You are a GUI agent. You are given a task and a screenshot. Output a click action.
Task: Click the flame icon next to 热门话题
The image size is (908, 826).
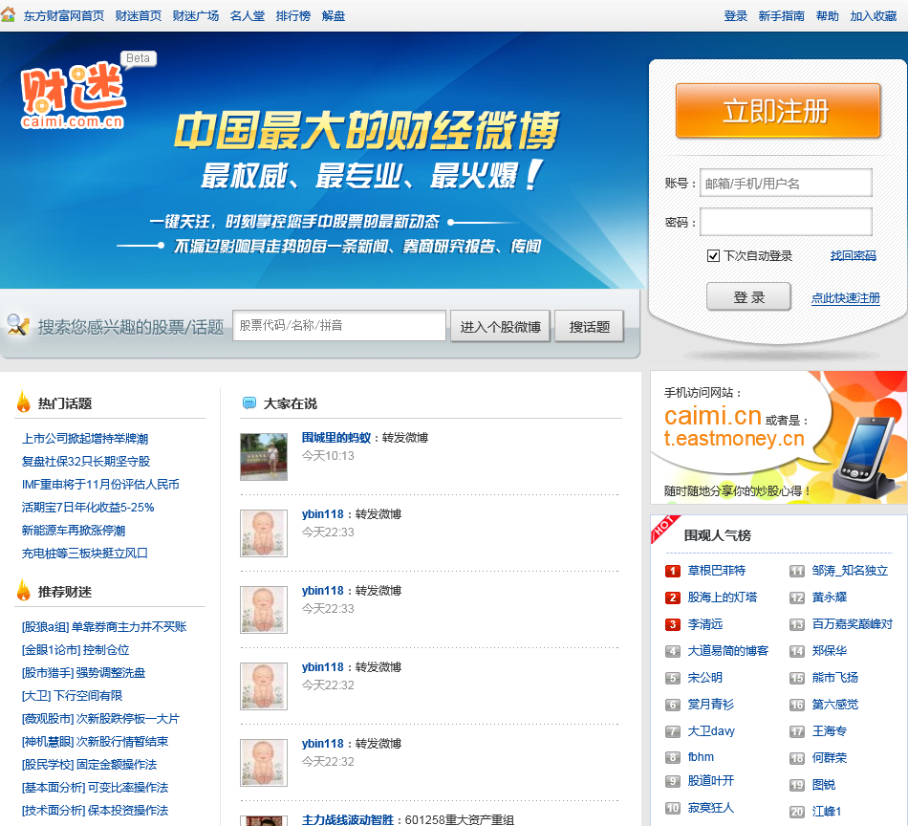[x=24, y=402]
